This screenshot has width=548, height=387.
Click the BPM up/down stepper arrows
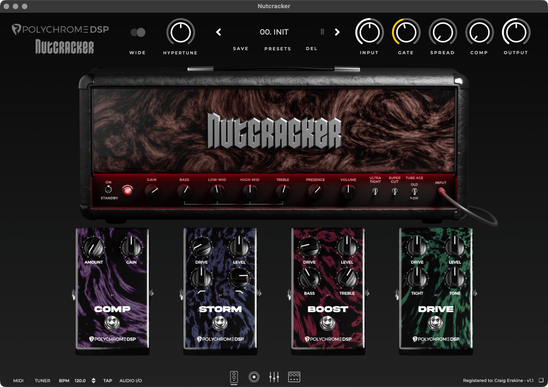94,381
